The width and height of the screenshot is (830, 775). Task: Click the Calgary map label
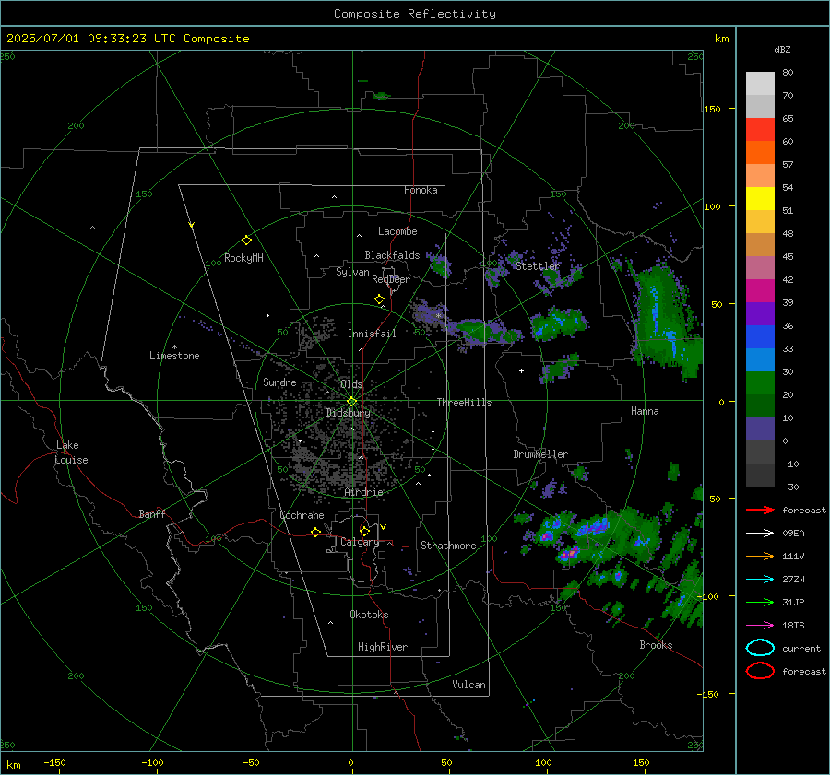pyautogui.click(x=360, y=542)
